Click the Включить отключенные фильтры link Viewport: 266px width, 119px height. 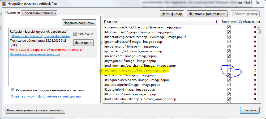35,54
